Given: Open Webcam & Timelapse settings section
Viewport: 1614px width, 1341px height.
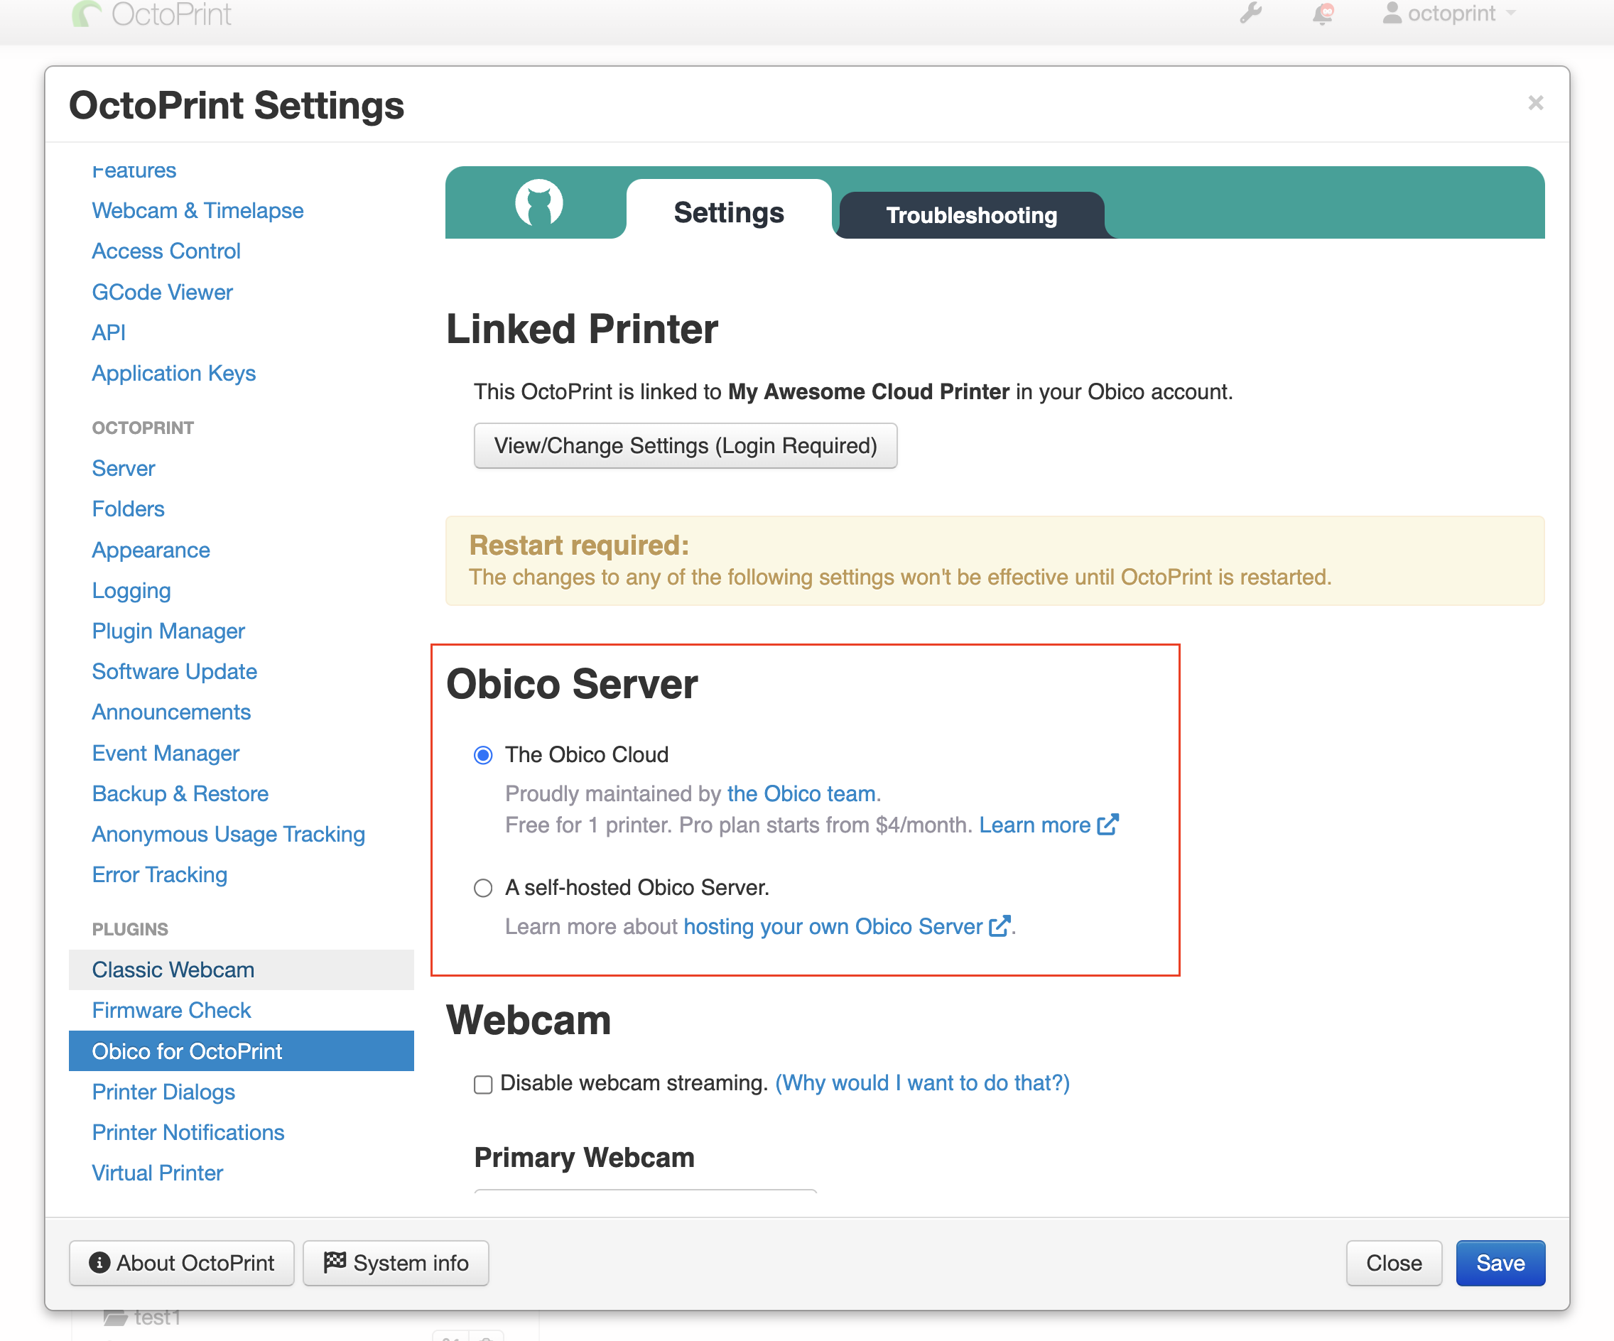Looking at the screenshot, I should [197, 210].
